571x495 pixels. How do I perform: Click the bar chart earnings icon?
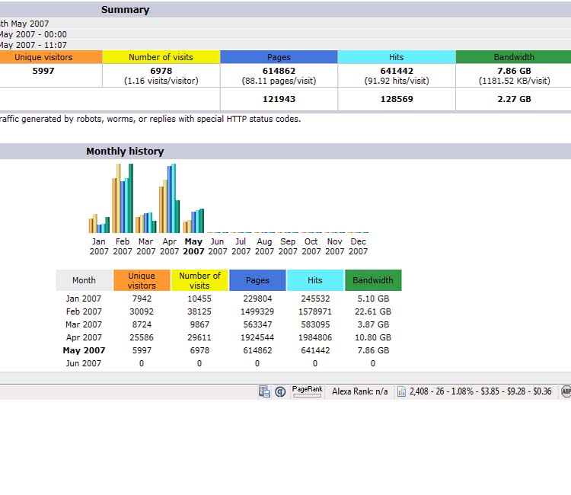pyautogui.click(x=402, y=391)
